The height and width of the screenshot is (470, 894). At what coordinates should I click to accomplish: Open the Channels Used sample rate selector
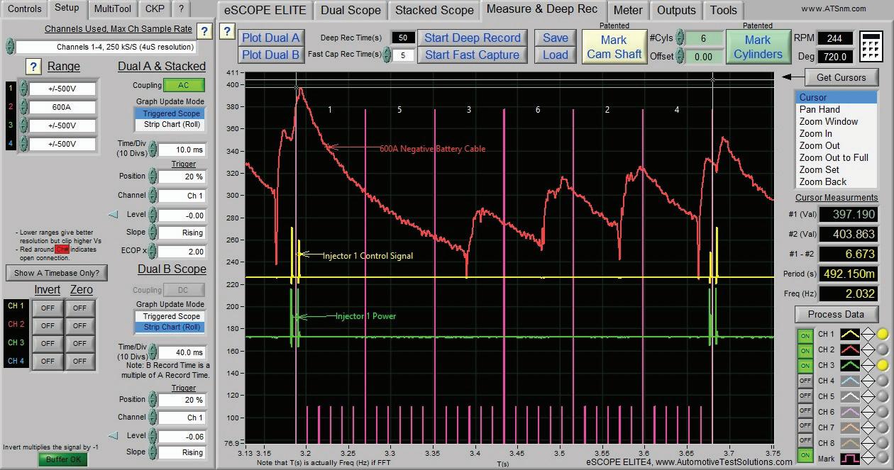[x=105, y=47]
